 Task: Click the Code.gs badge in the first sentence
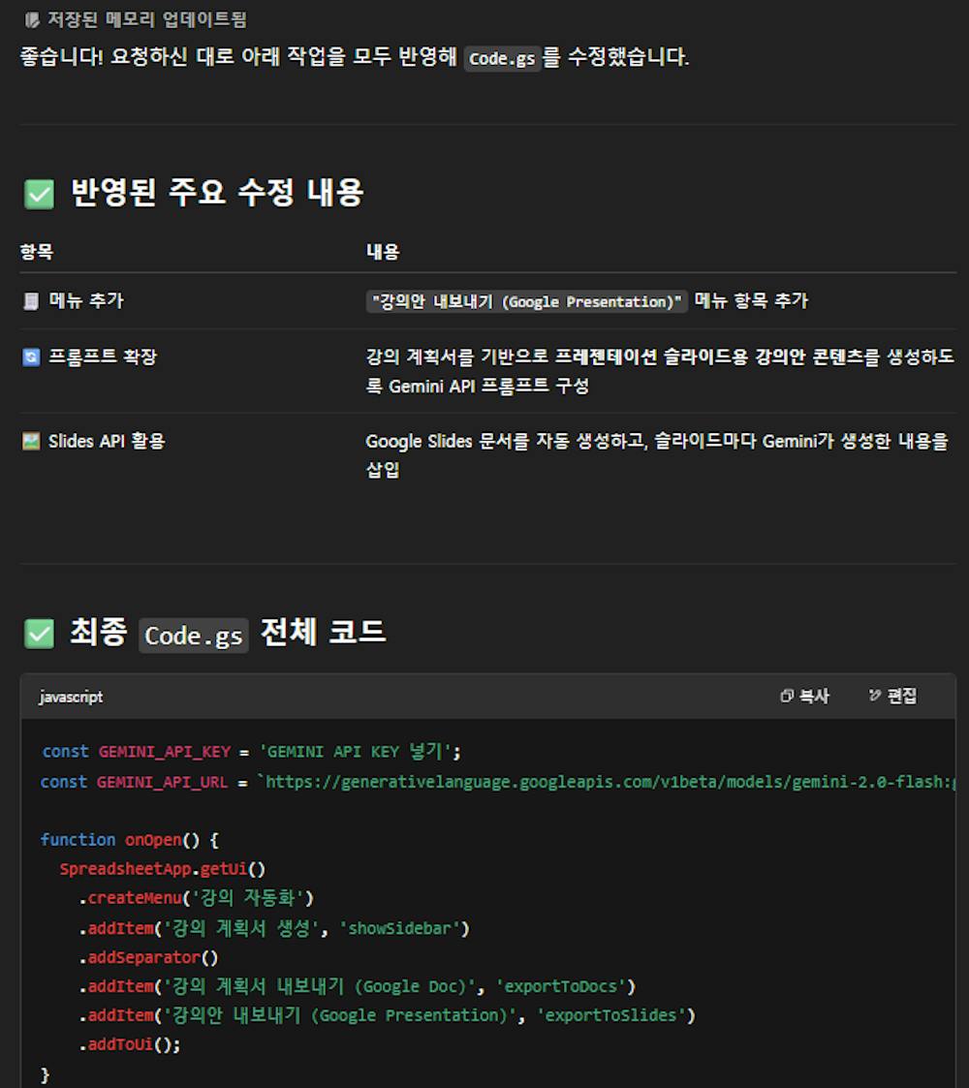502,58
